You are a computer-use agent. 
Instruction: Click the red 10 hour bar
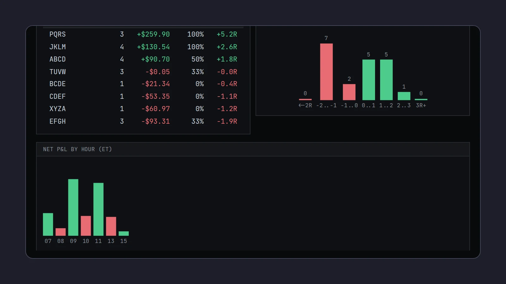coord(86,226)
